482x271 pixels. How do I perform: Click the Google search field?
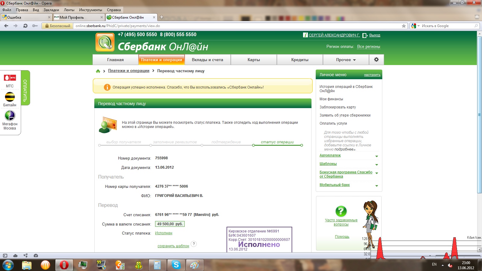click(447, 26)
